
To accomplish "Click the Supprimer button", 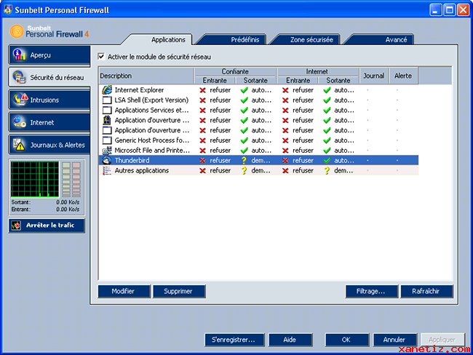I will (179, 292).
